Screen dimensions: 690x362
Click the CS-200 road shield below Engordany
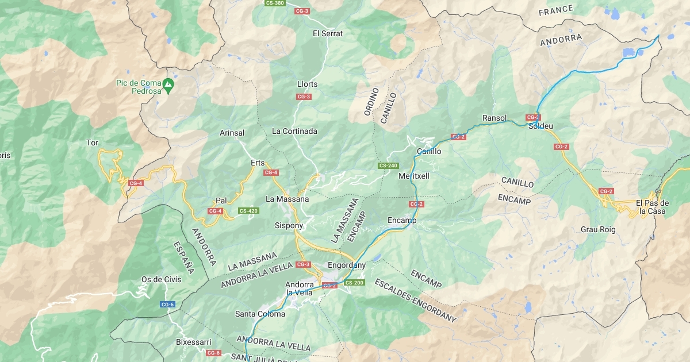[x=354, y=283]
